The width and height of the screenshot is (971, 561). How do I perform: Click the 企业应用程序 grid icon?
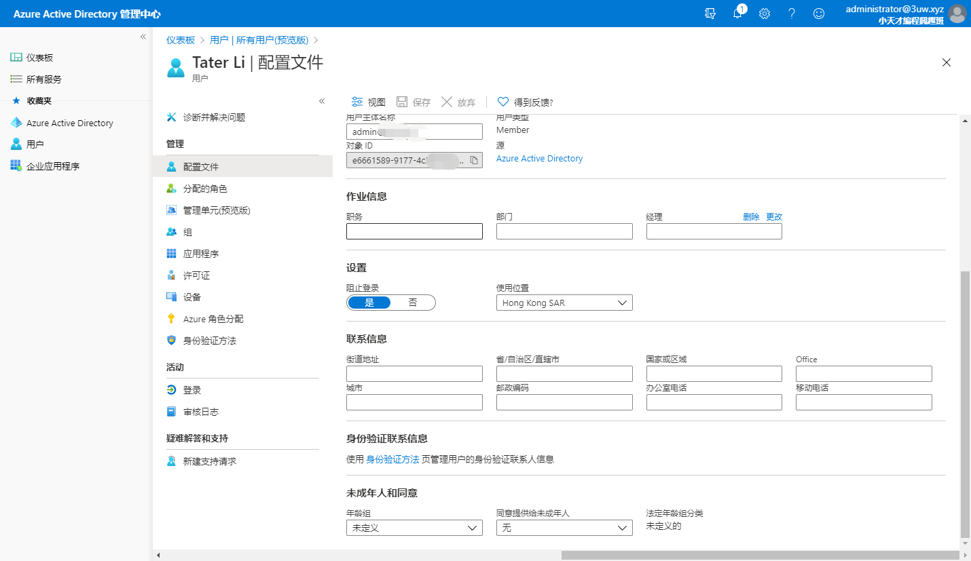pyautogui.click(x=16, y=166)
